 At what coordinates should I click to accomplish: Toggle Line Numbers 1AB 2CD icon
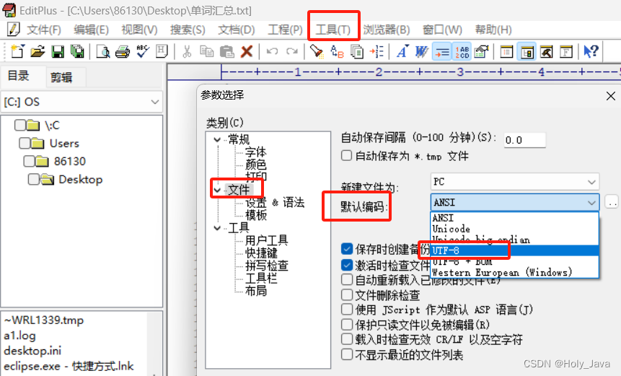tap(462, 51)
